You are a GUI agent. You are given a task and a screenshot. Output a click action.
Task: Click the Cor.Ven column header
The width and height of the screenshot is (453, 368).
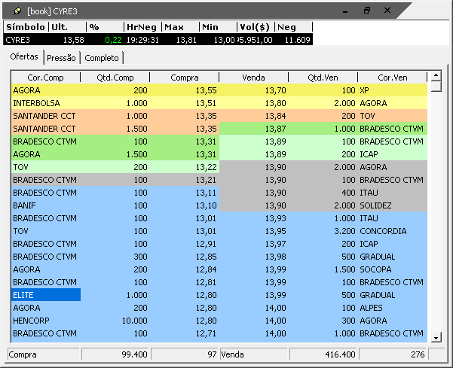coord(393,78)
